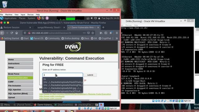Open Git bookmark
The image size is (199, 112).
coord(94,38)
